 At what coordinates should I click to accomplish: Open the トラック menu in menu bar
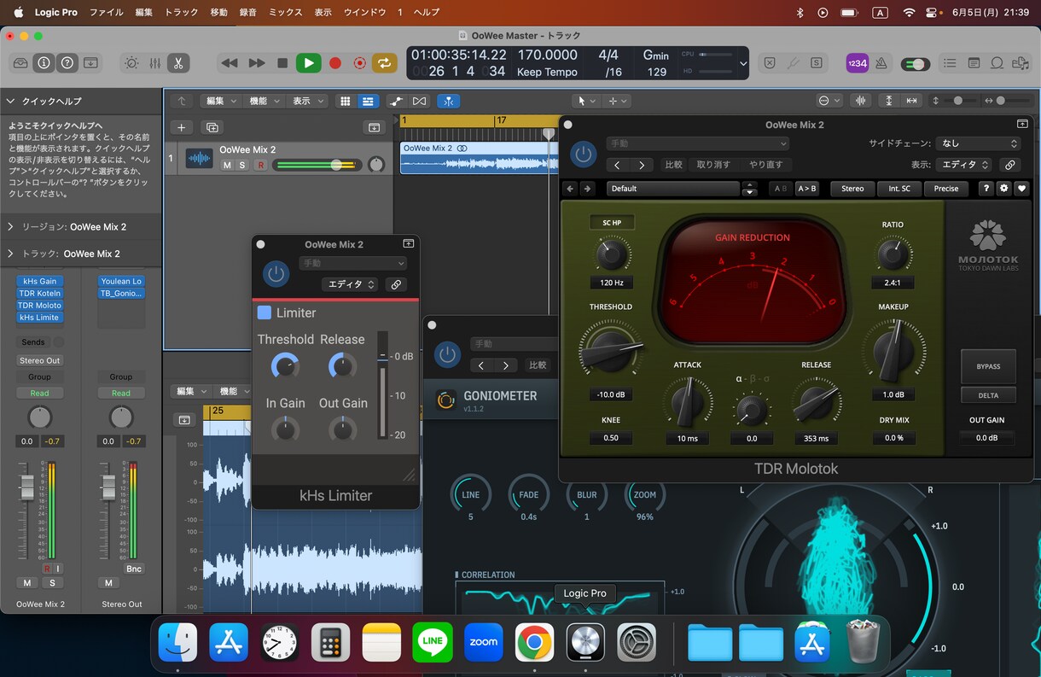(x=181, y=12)
